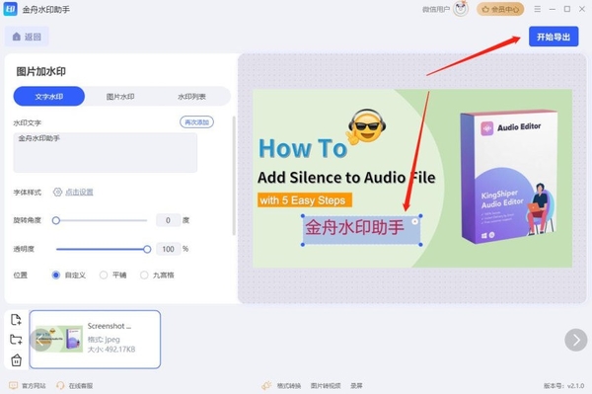The height and width of the screenshot is (394, 592).
Task: Click the watermark text input box
Action: tap(106, 153)
